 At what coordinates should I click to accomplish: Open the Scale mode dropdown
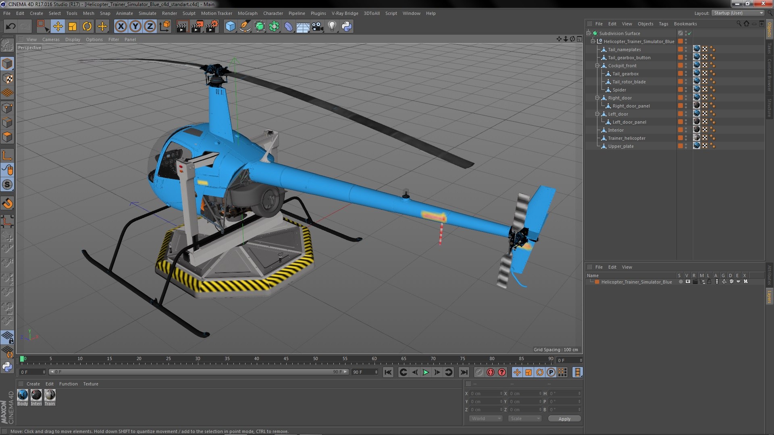point(524,418)
